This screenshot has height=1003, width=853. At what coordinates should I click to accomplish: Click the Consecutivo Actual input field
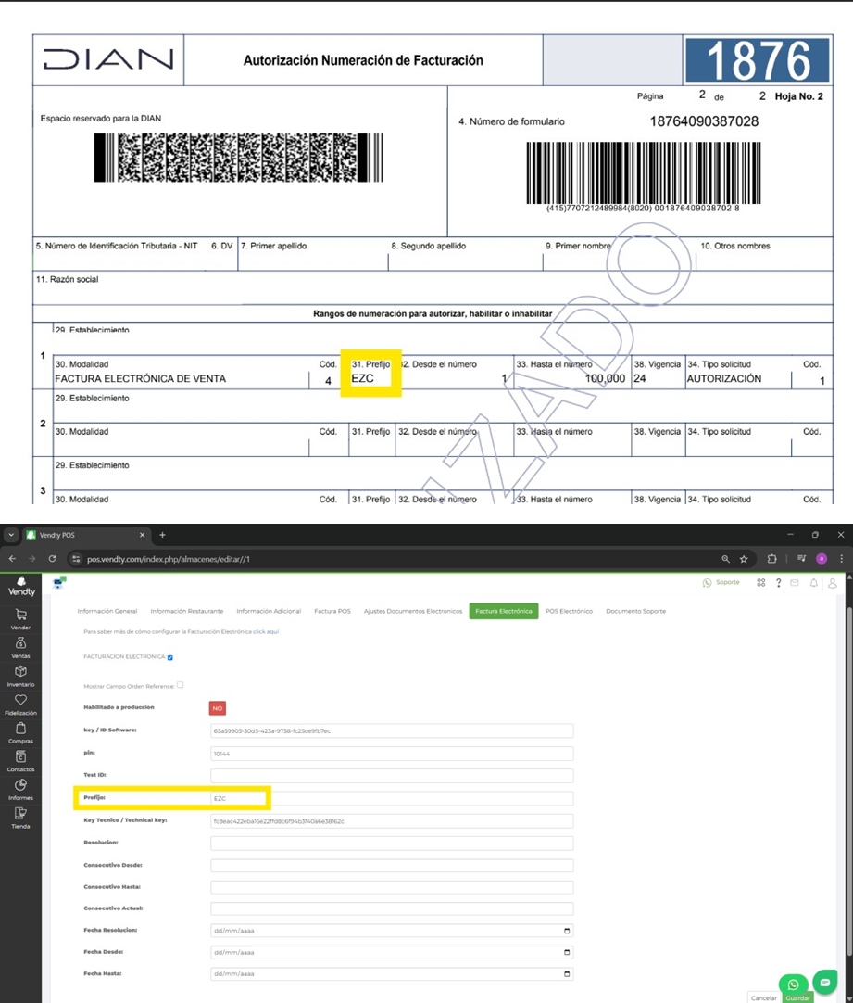pyautogui.click(x=392, y=909)
